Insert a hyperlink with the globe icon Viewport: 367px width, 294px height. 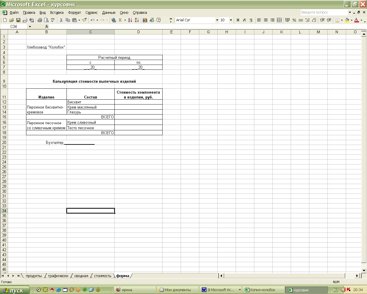click(x=114, y=20)
